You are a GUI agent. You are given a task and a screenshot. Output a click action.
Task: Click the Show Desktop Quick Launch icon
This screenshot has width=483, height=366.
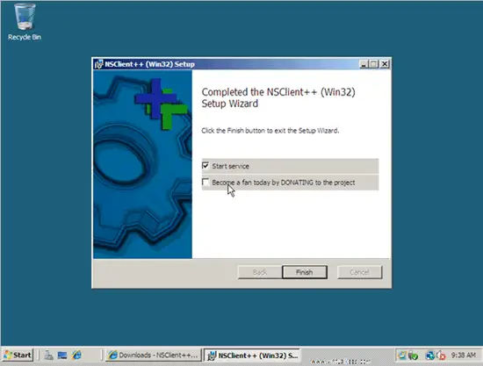pos(62,355)
